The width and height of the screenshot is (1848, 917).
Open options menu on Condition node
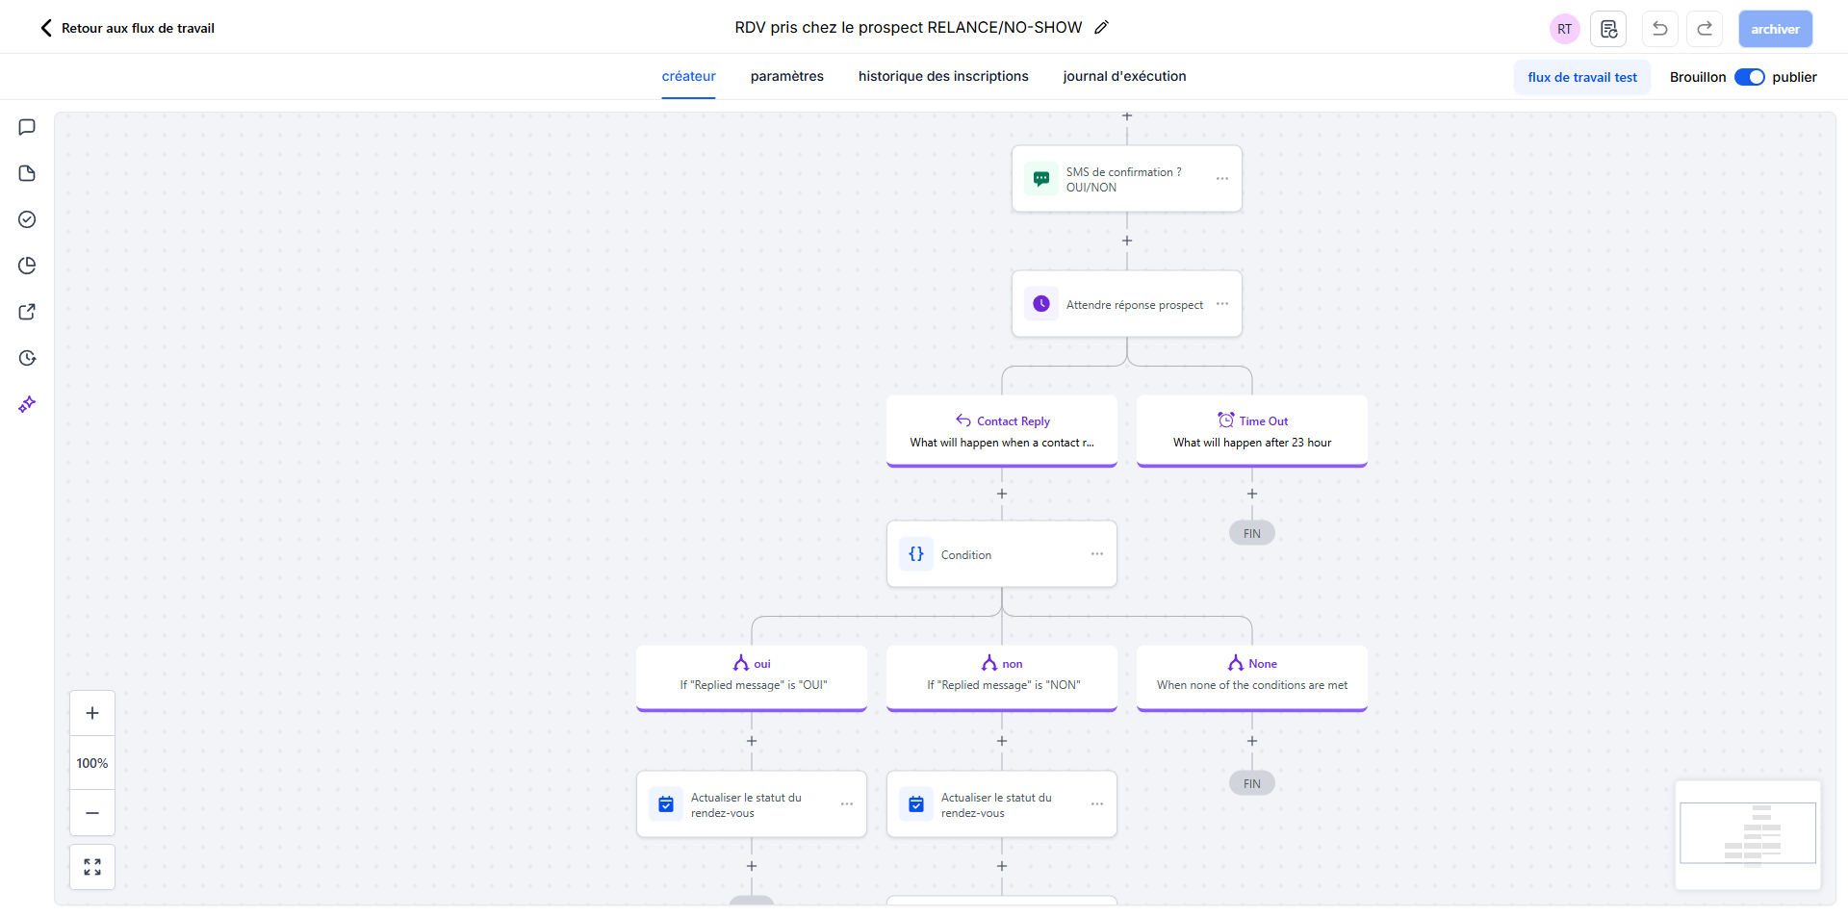(1097, 554)
